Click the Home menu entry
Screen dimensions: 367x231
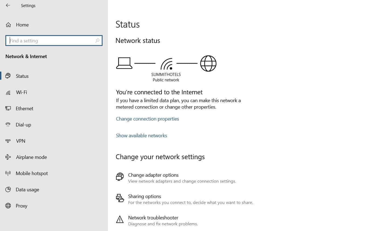click(22, 25)
